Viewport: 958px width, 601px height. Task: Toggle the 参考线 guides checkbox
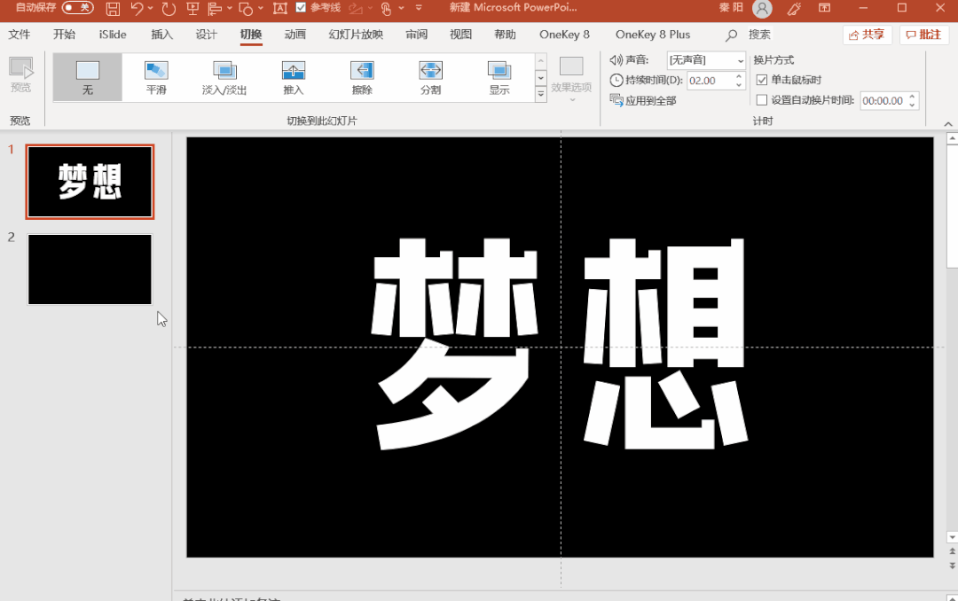[301, 7]
